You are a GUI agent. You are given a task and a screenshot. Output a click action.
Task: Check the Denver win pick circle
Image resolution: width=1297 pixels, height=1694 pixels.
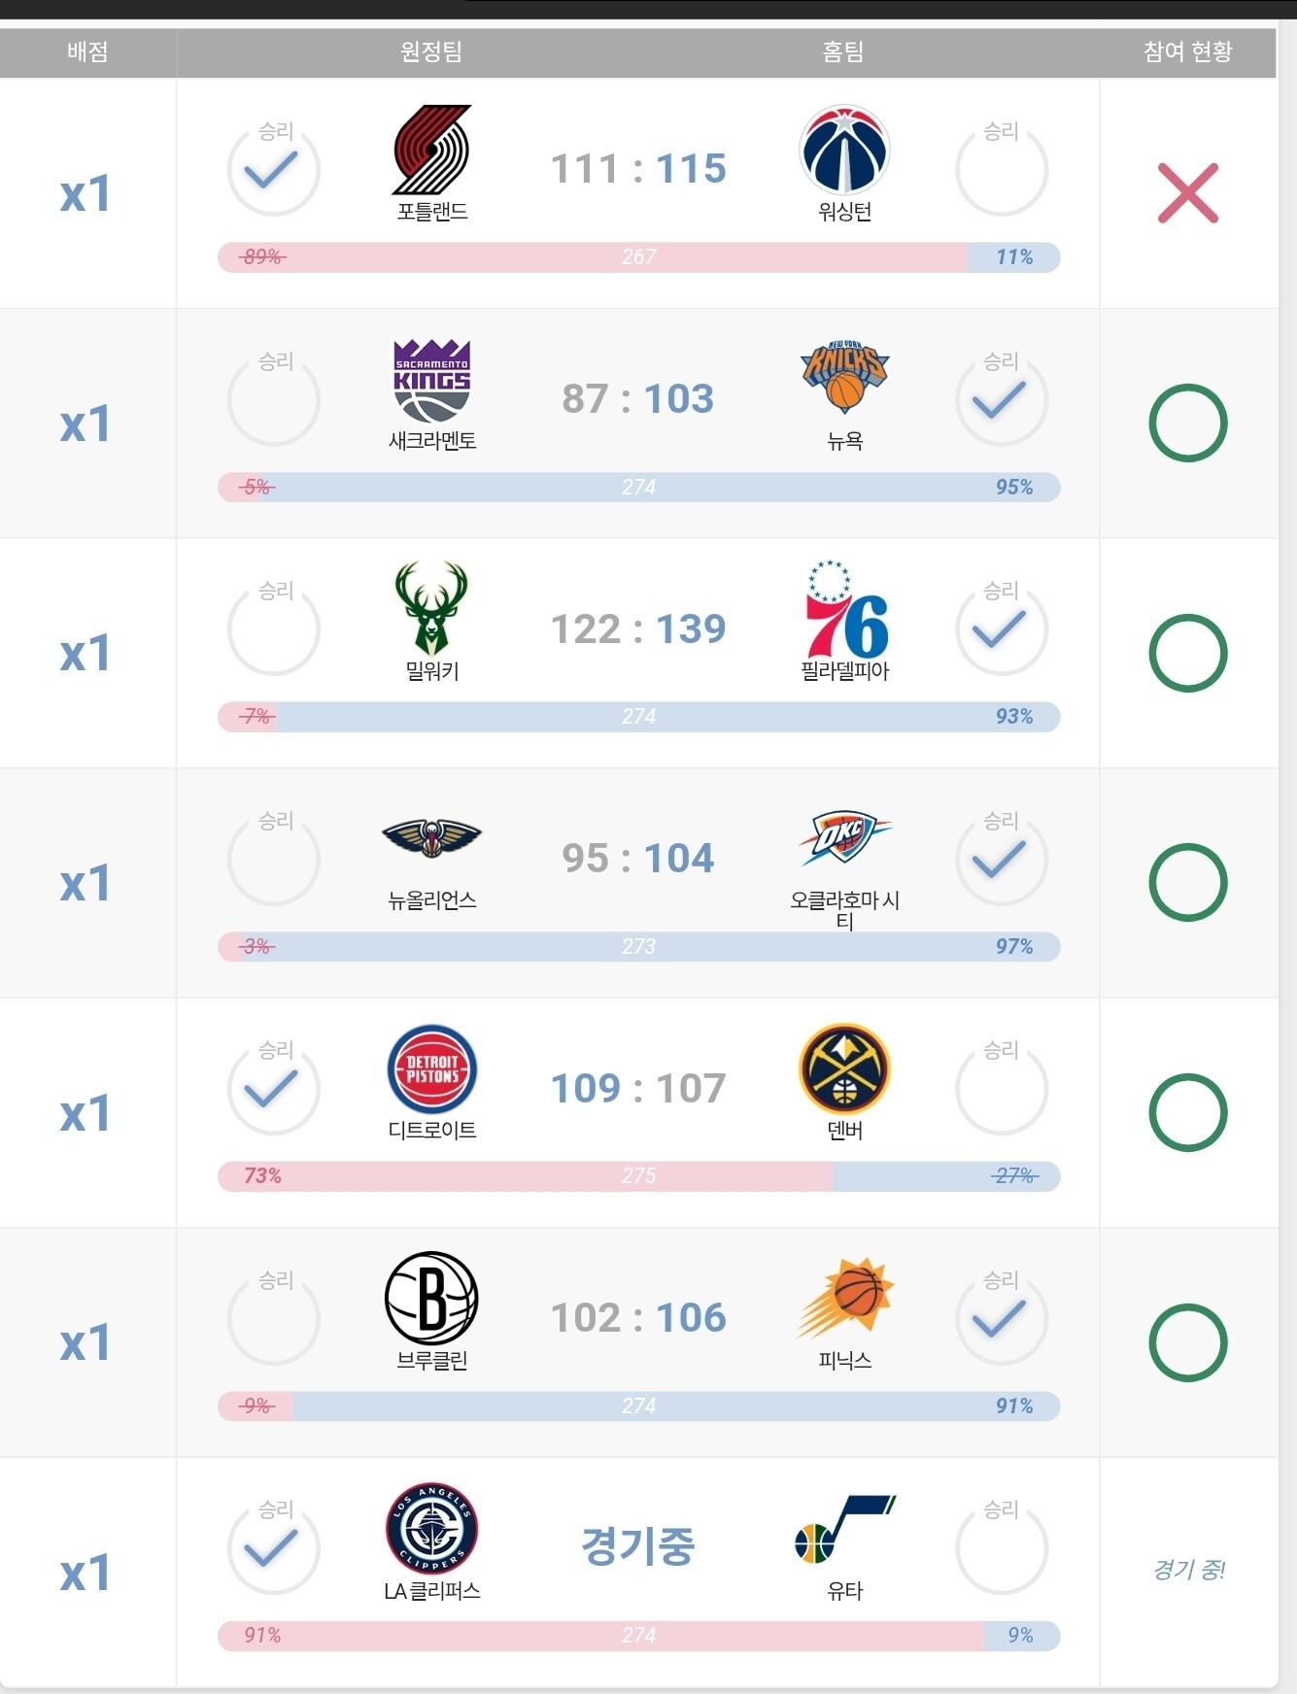[1001, 1089]
